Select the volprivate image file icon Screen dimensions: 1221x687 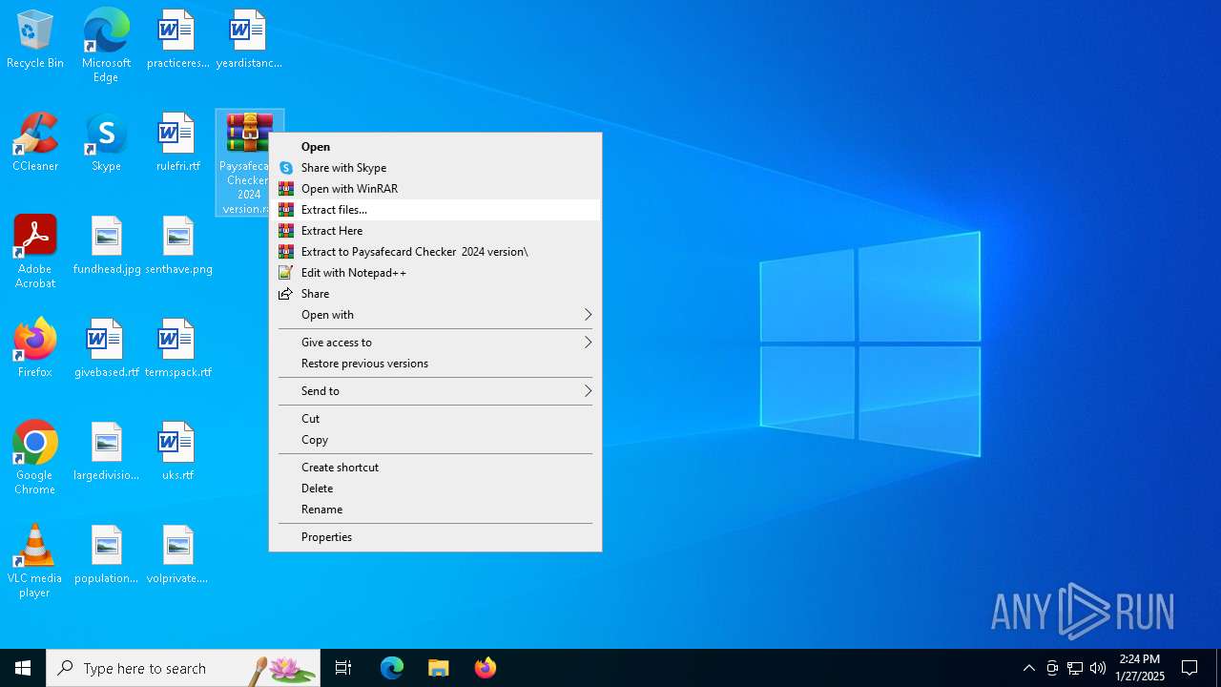178,555
